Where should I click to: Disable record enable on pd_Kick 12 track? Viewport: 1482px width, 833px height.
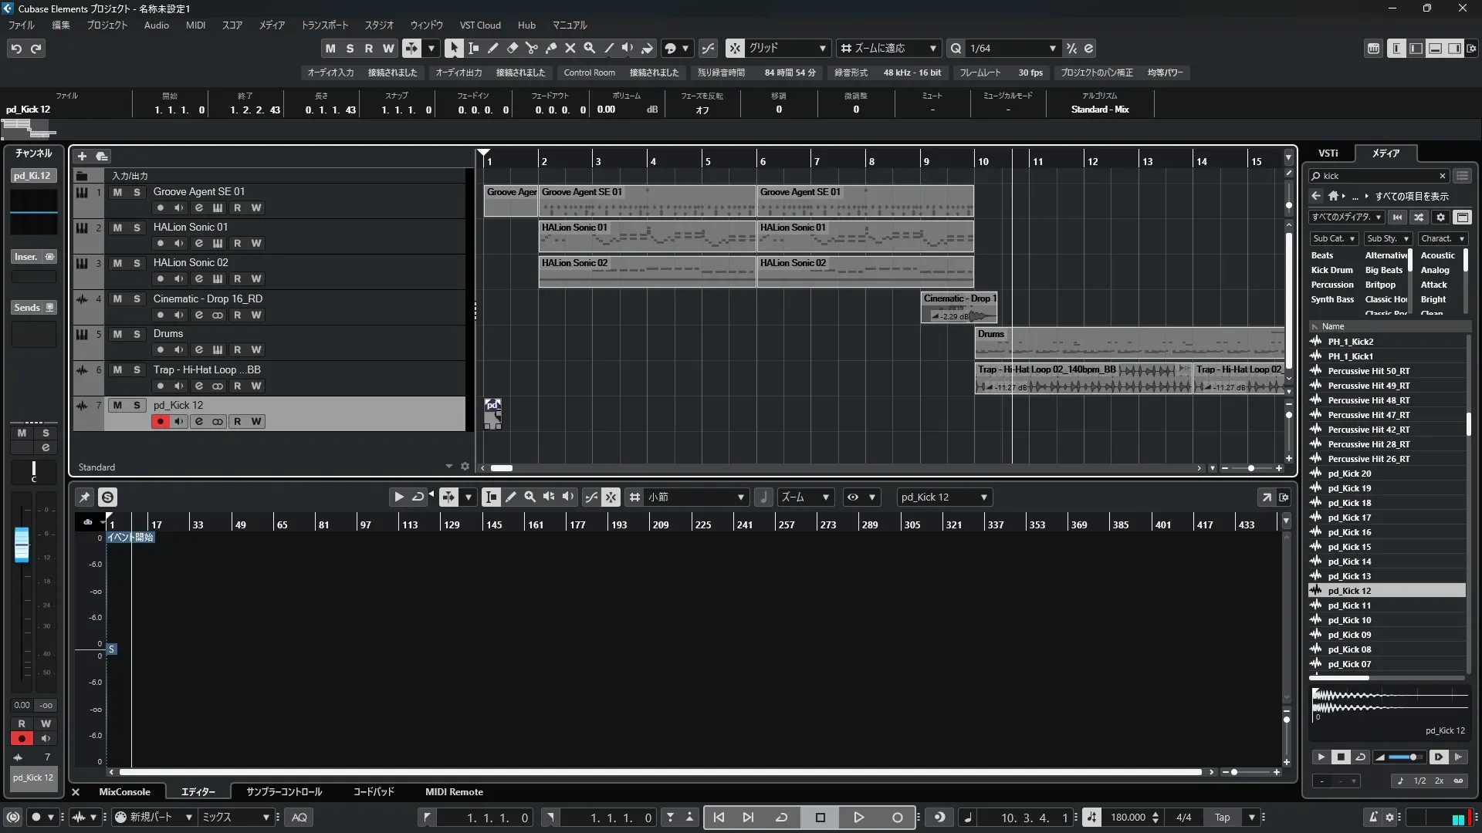tap(160, 421)
